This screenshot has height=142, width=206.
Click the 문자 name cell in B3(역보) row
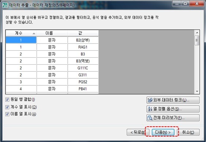pos(52,61)
